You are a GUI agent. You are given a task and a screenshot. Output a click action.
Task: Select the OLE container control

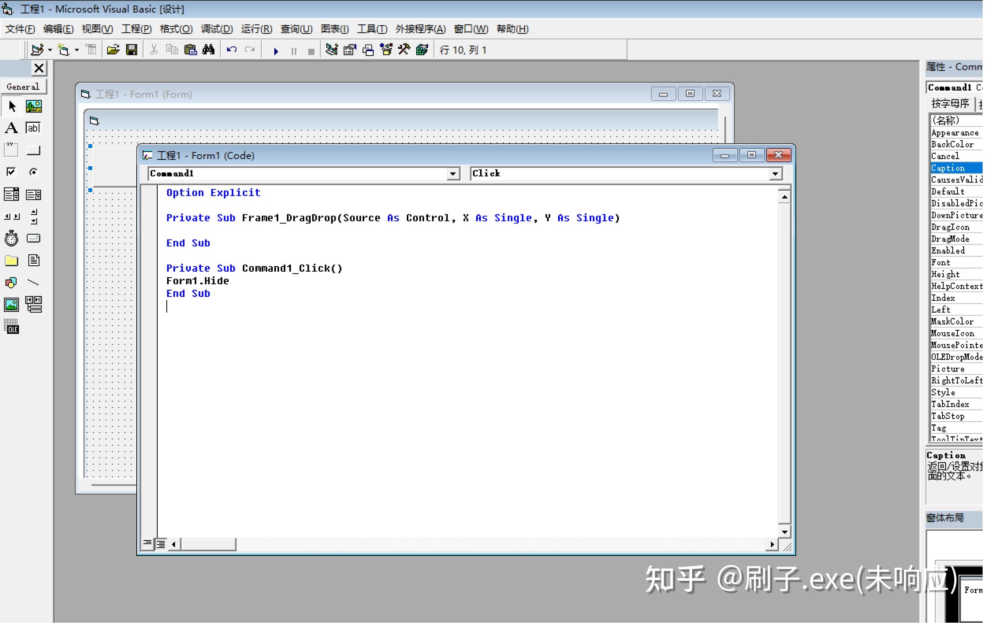(x=11, y=326)
